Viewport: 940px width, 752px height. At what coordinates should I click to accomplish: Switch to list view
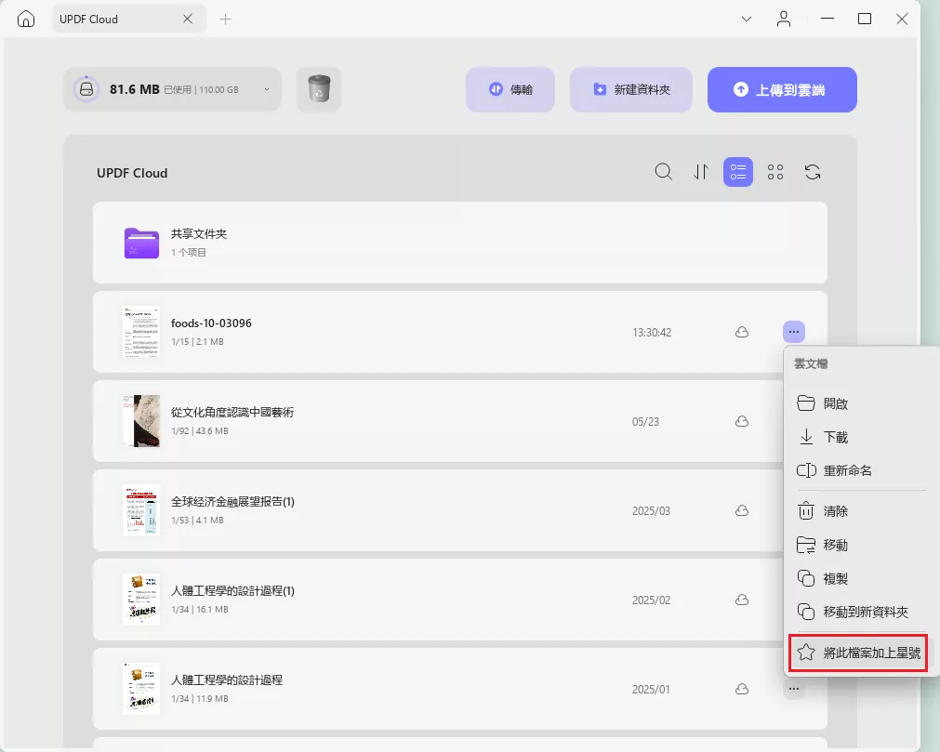tap(738, 173)
